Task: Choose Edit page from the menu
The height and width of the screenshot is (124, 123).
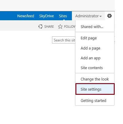Action: (95, 38)
